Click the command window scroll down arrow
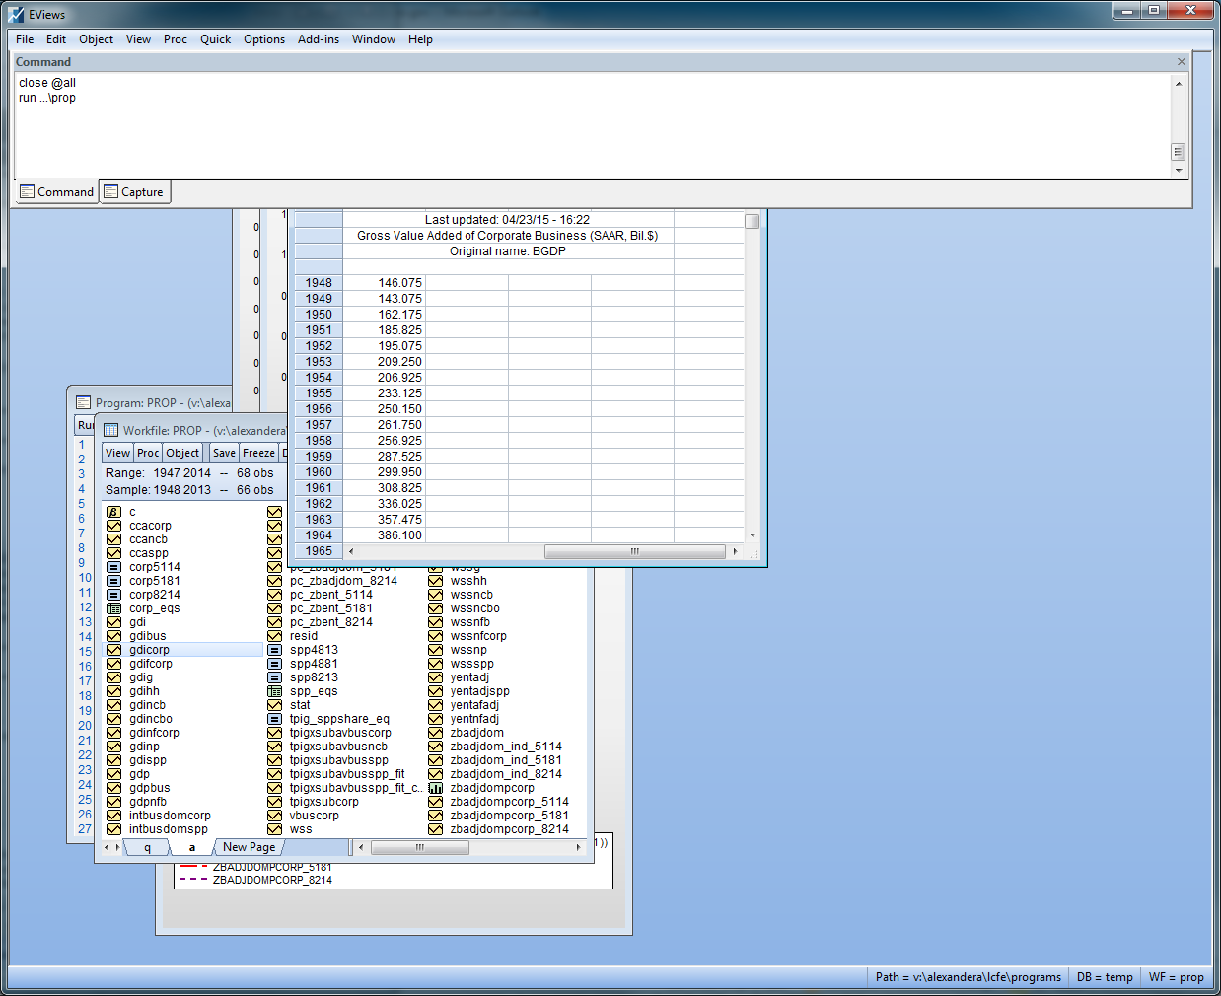 coord(1178,171)
